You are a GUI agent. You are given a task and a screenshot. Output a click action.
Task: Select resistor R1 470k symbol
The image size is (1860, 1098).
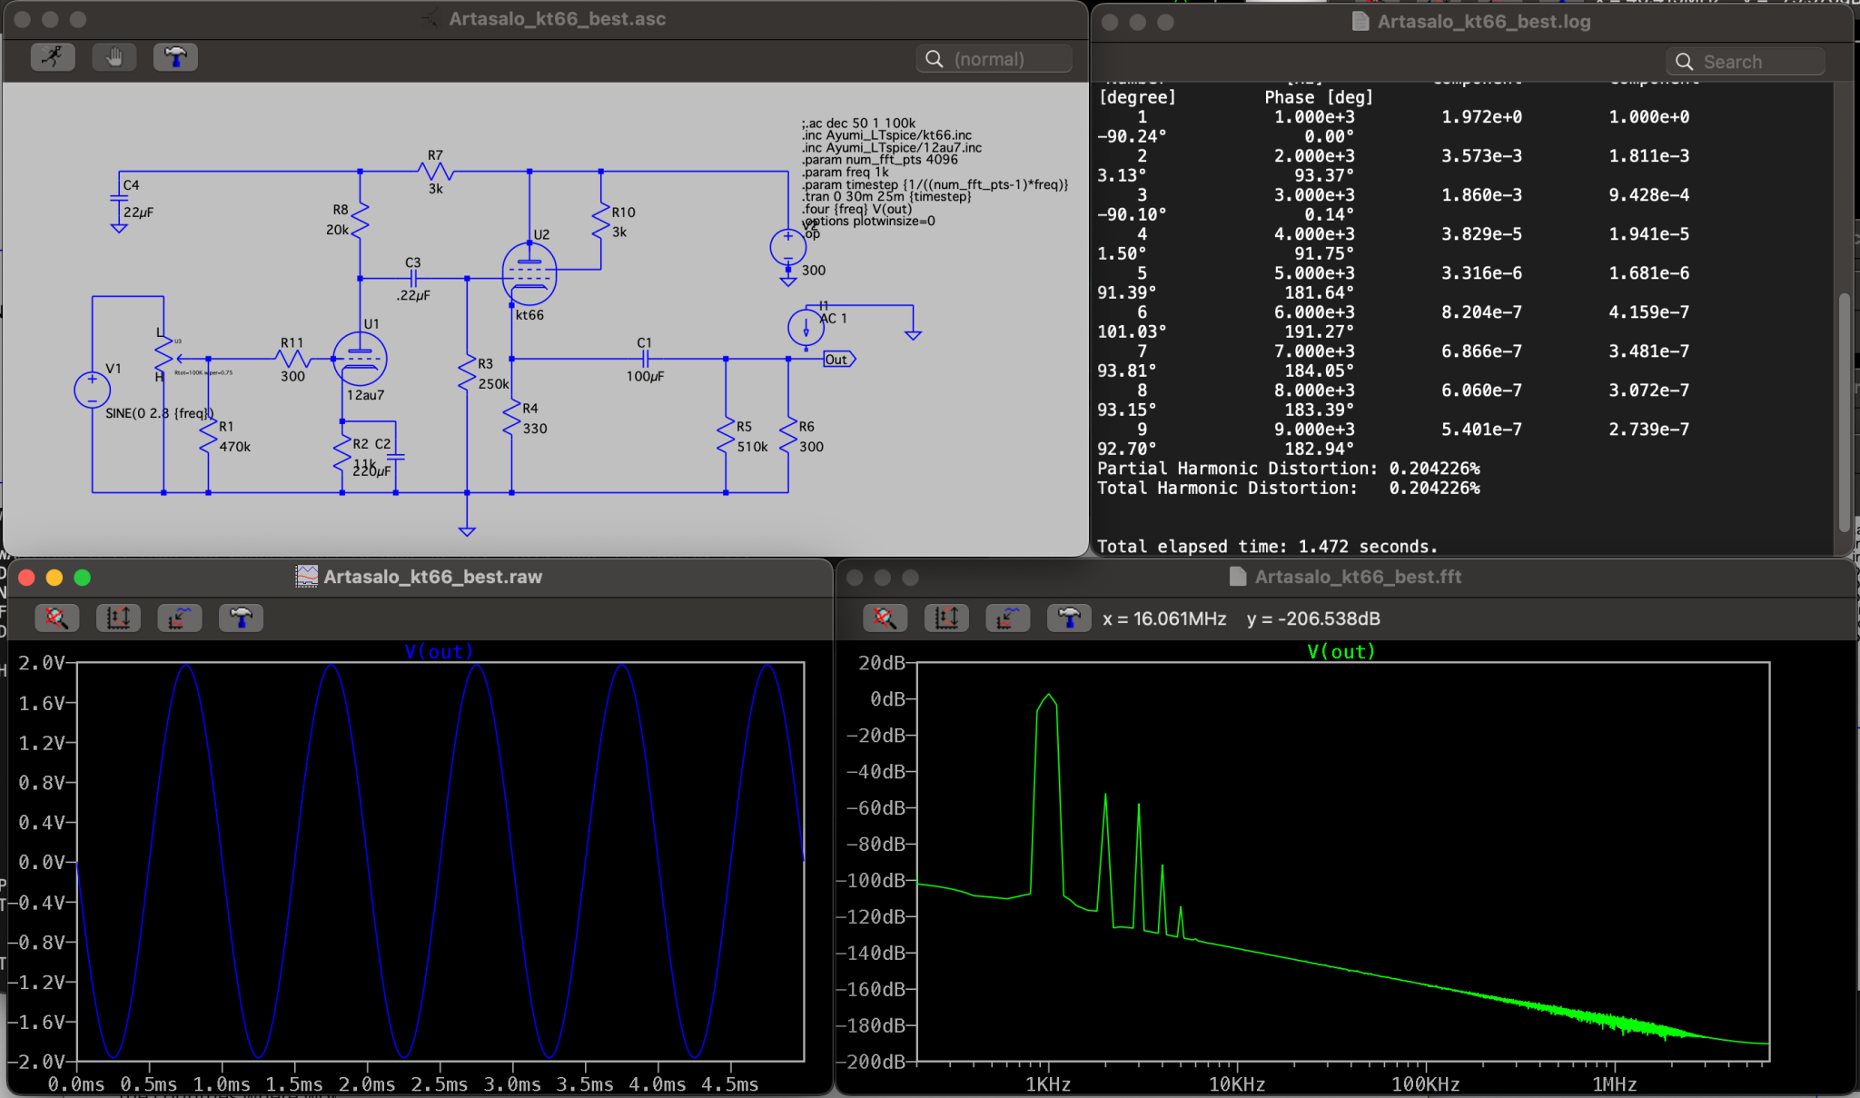click(x=208, y=436)
